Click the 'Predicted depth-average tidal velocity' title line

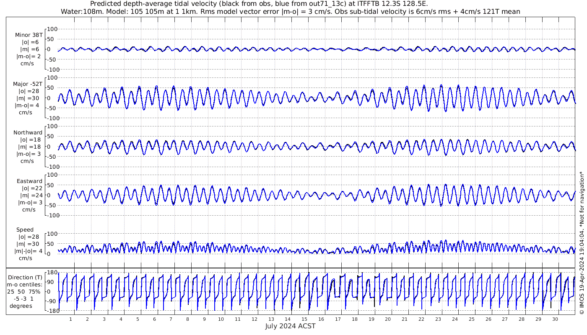pos(259,4)
